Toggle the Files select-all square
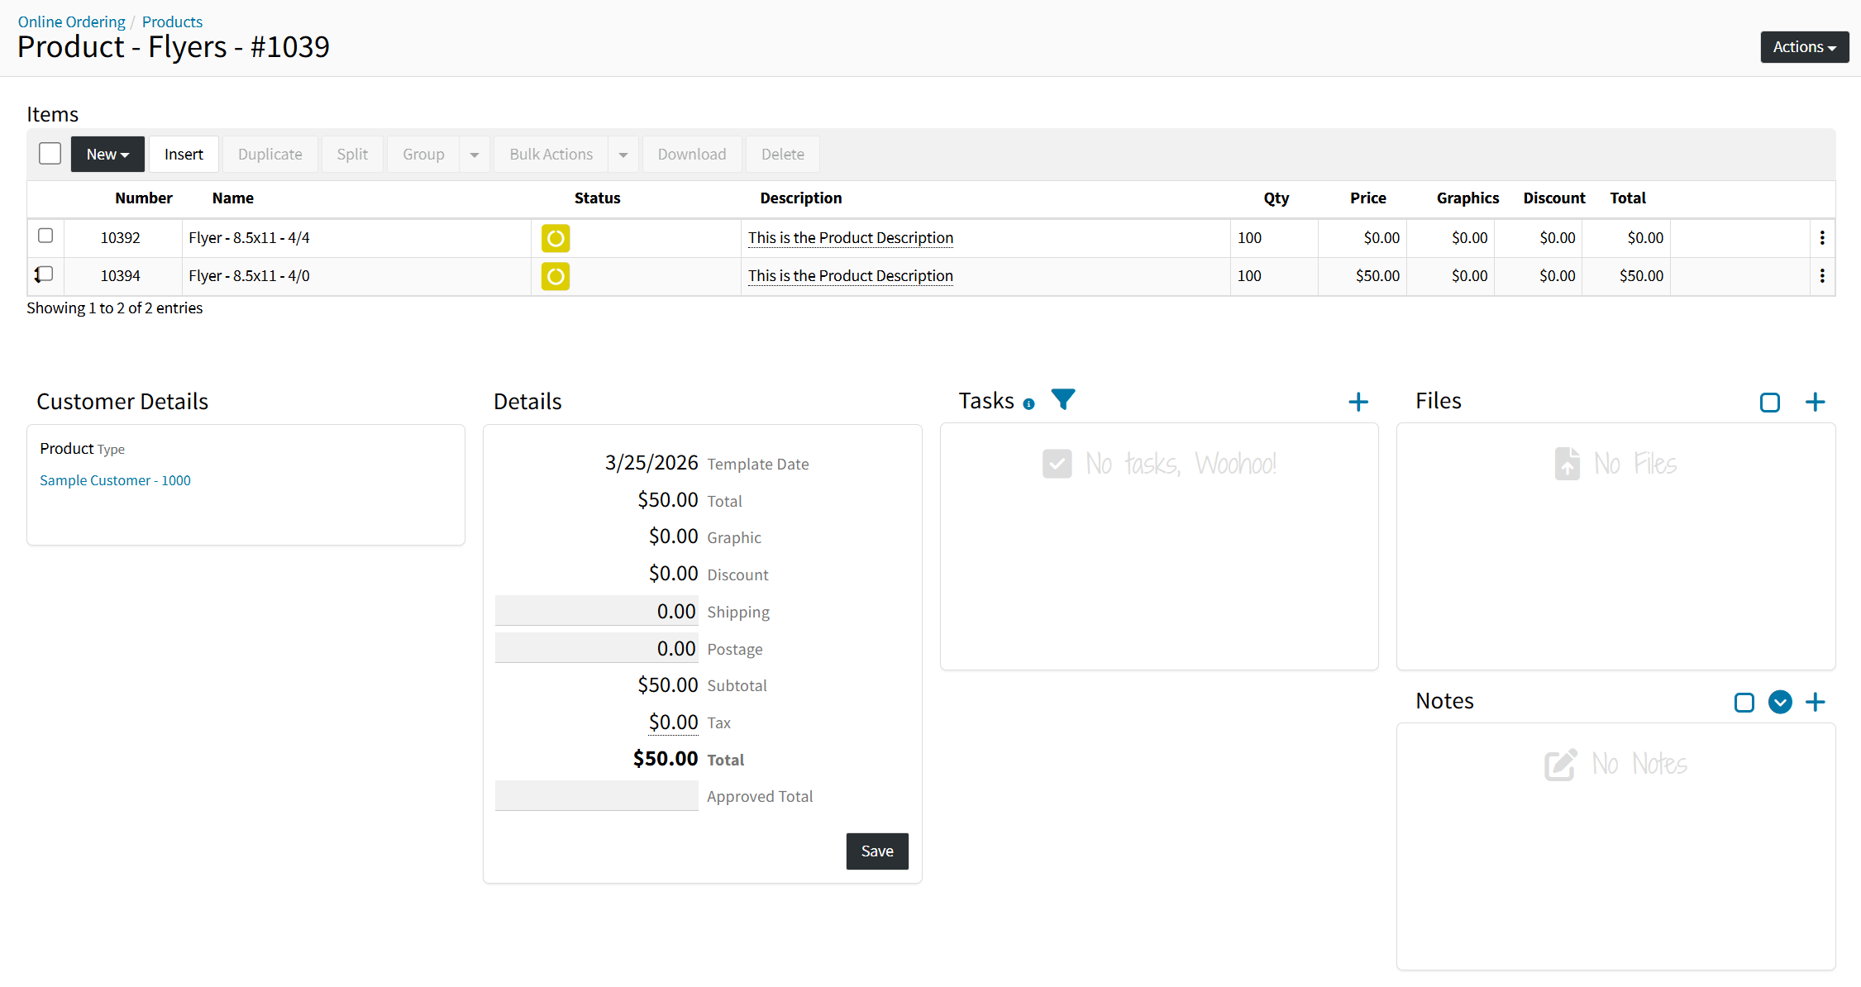 (1769, 403)
